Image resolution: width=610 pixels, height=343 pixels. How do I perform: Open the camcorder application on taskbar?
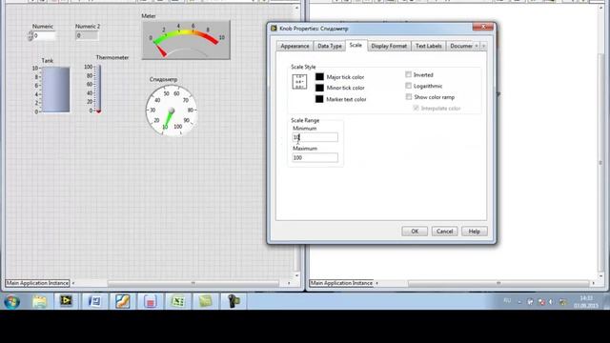point(234,301)
